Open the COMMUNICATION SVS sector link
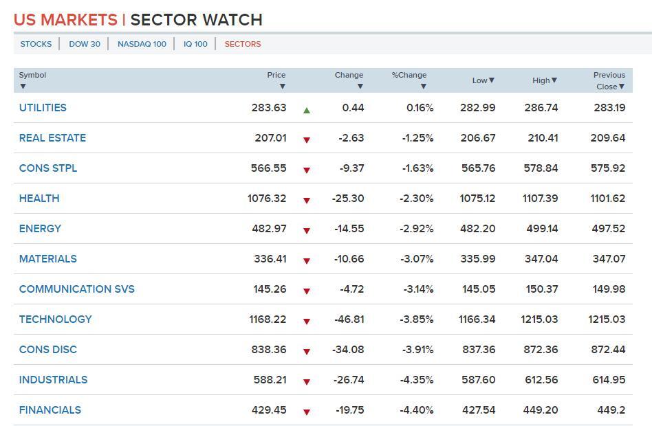The height and width of the screenshot is (426, 652). point(77,289)
